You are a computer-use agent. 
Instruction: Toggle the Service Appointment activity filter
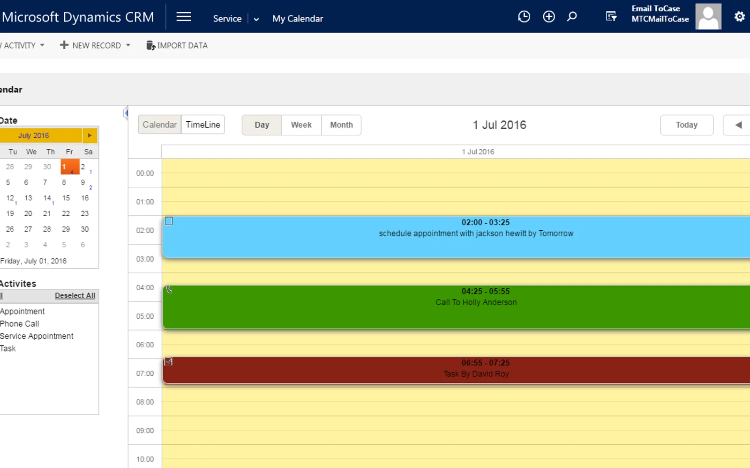tap(37, 336)
